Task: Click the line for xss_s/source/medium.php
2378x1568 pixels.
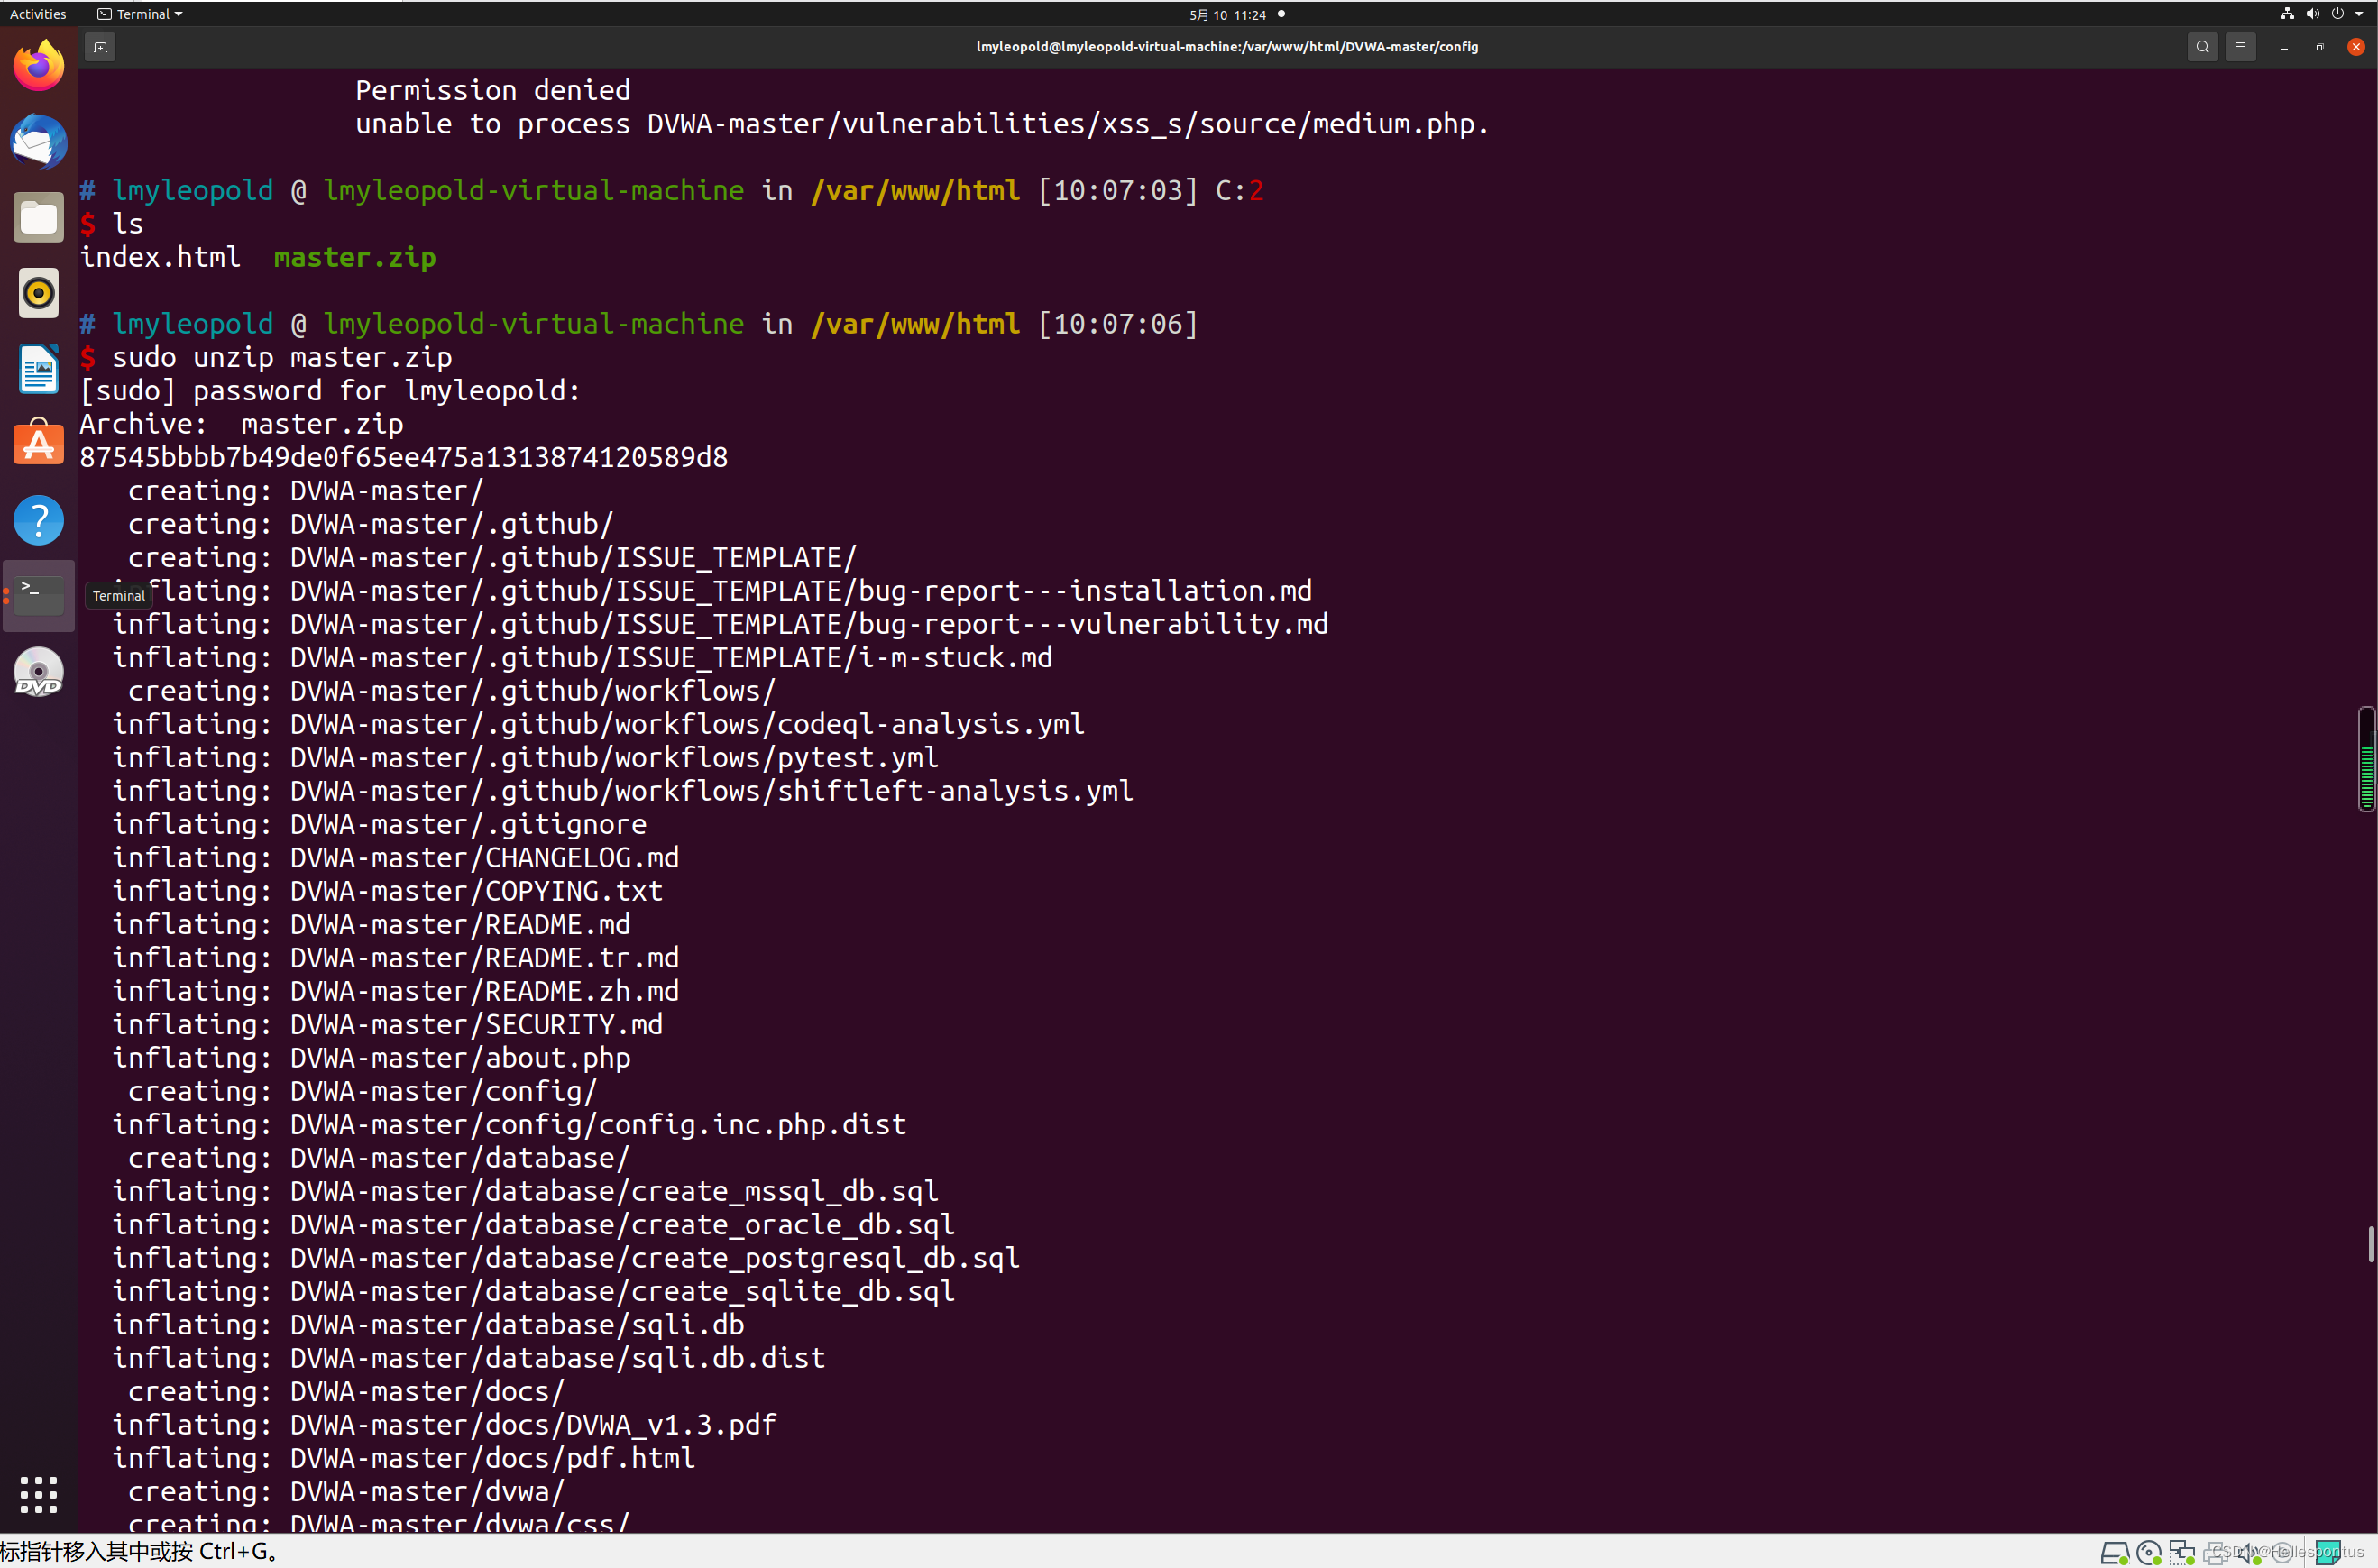Action: pyautogui.click(x=922, y=124)
